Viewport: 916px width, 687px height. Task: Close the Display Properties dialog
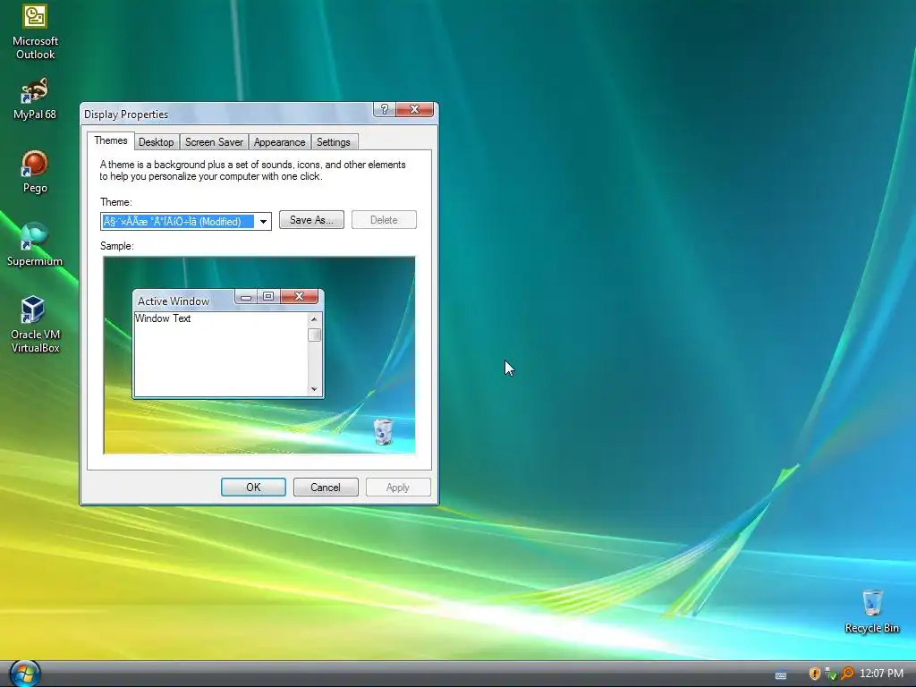point(415,109)
